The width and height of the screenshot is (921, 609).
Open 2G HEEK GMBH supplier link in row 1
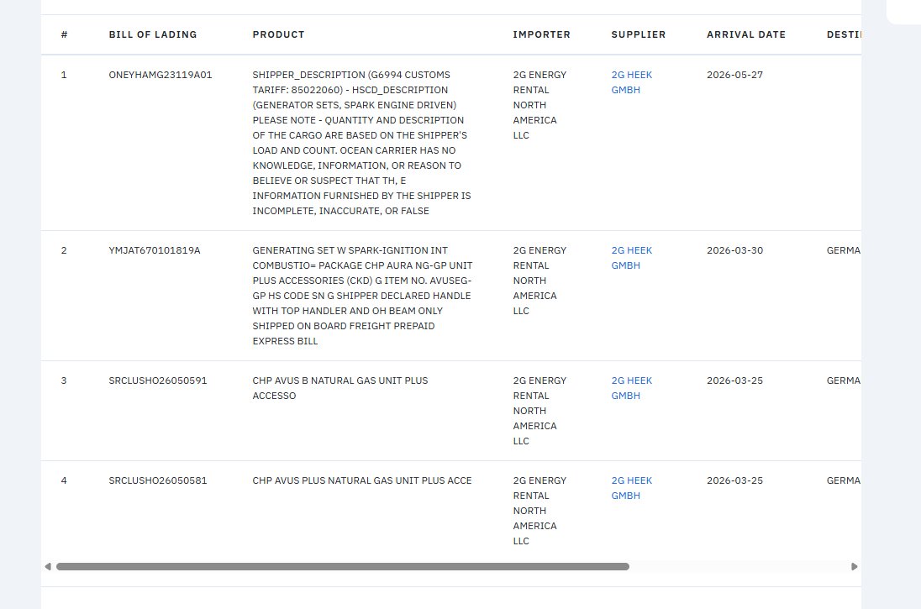click(631, 82)
